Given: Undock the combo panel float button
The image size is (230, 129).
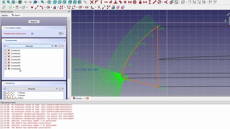Looking at the screenshot, I should point(69,11).
